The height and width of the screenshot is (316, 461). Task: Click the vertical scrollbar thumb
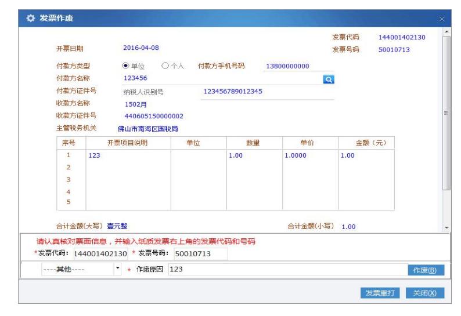coord(446,113)
